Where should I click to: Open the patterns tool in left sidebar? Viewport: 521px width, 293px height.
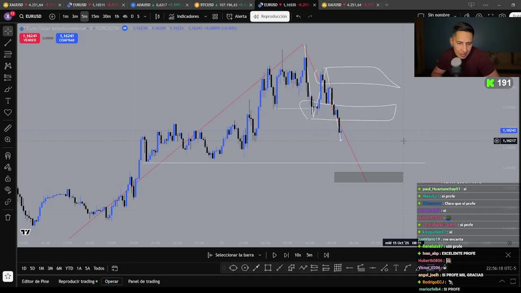pyautogui.click(x=8, y=66)
